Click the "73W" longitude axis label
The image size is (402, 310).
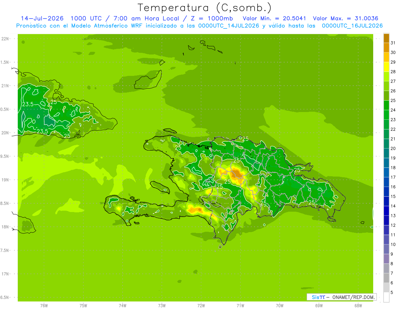[x=162, y=306]
